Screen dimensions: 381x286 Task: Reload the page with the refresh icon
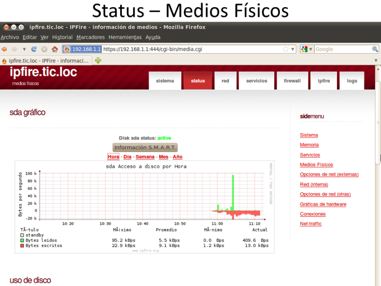pyautogui.click(x=34, y=49)
